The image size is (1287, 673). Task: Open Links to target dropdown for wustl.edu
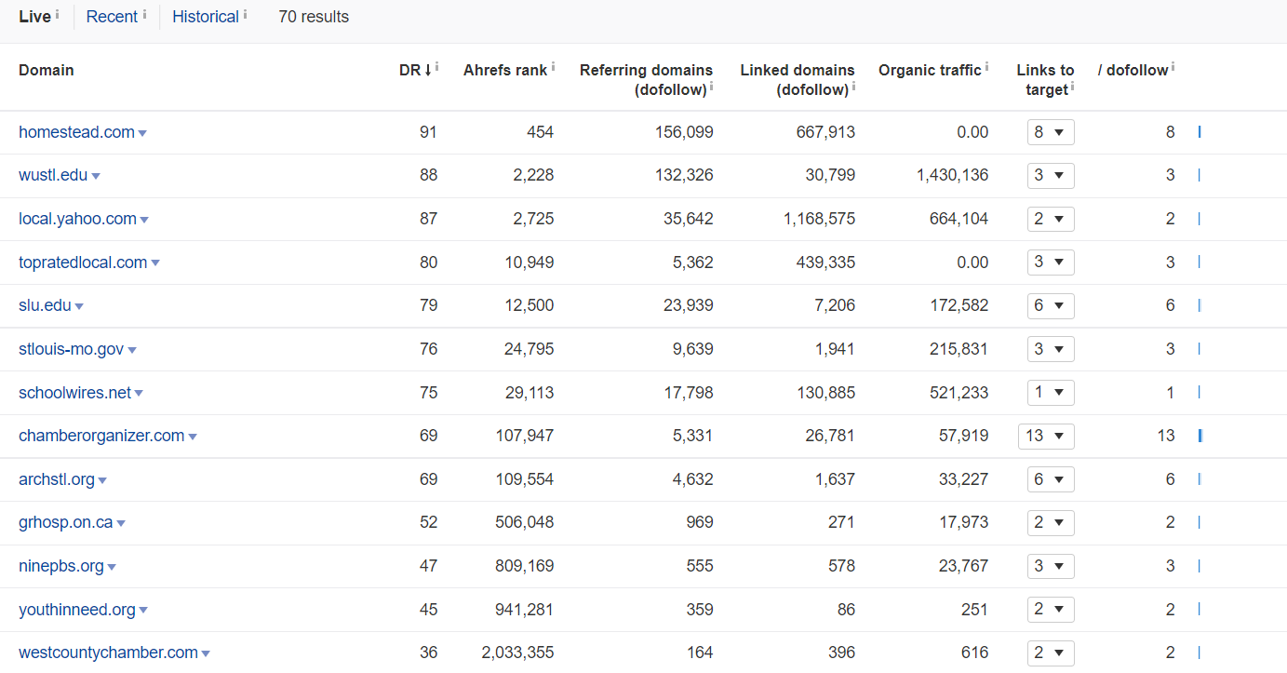(x=1051, y=175)
